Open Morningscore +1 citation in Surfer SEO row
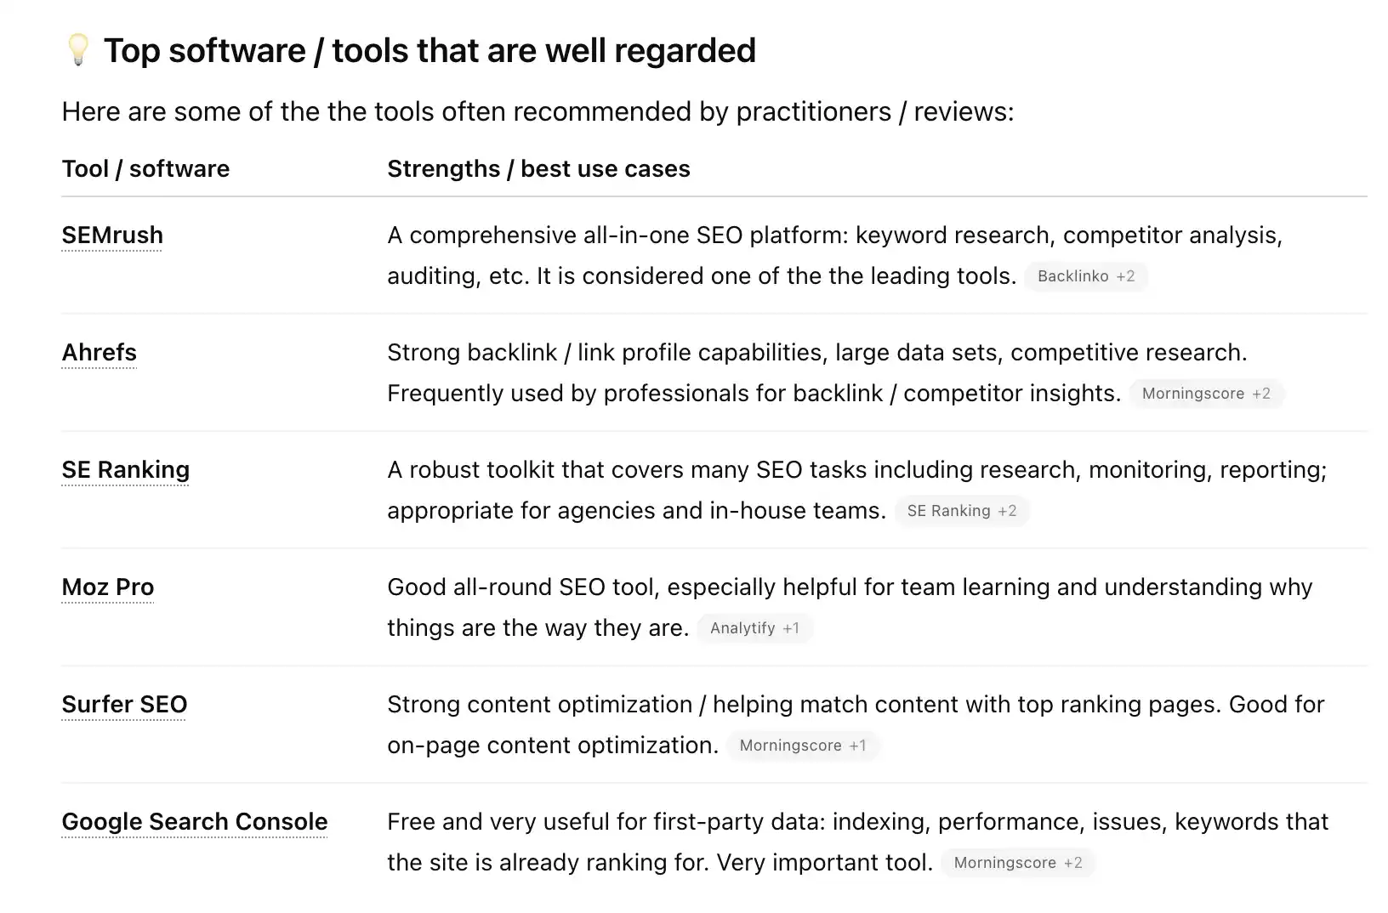Screen dimensions: 1388x913 pos(802,746)
